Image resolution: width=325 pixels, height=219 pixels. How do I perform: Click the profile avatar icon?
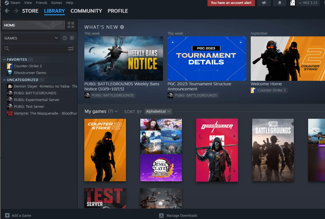tap(292, 3)
